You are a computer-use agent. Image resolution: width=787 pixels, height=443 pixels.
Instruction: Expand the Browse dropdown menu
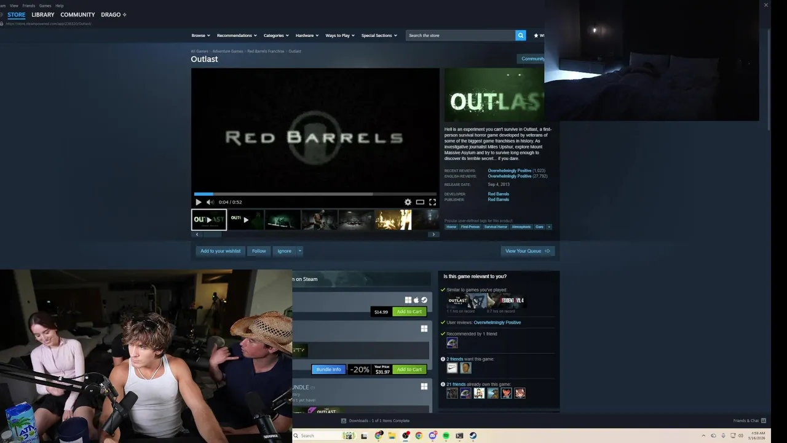[x=200, y=36]
